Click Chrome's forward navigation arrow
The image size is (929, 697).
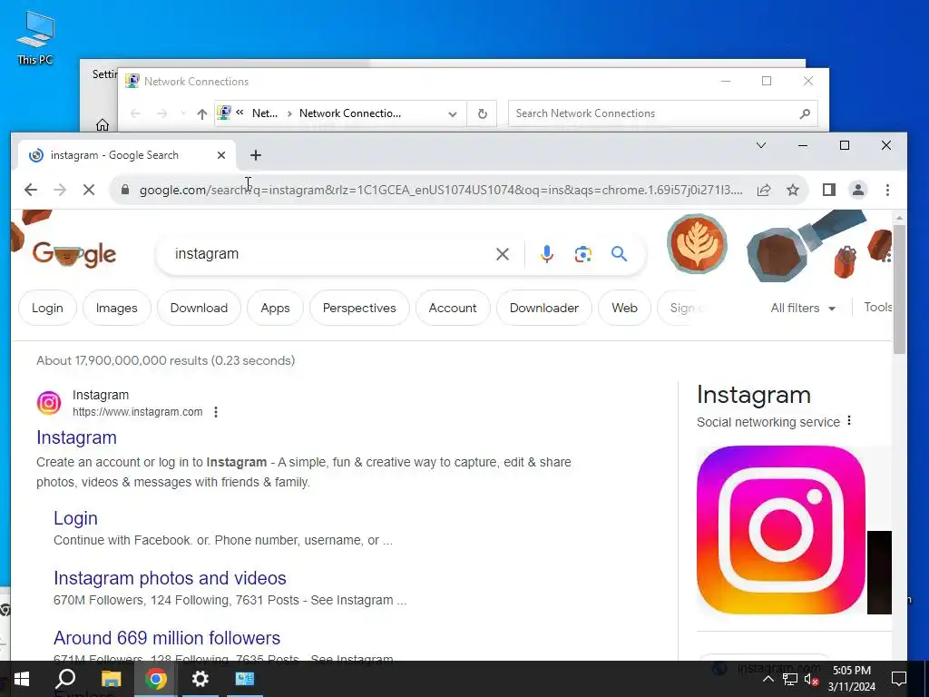click(60, 190)
